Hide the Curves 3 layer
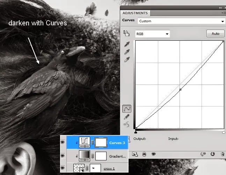The height and width of the screenshot is (175, 226). (63, 142)
